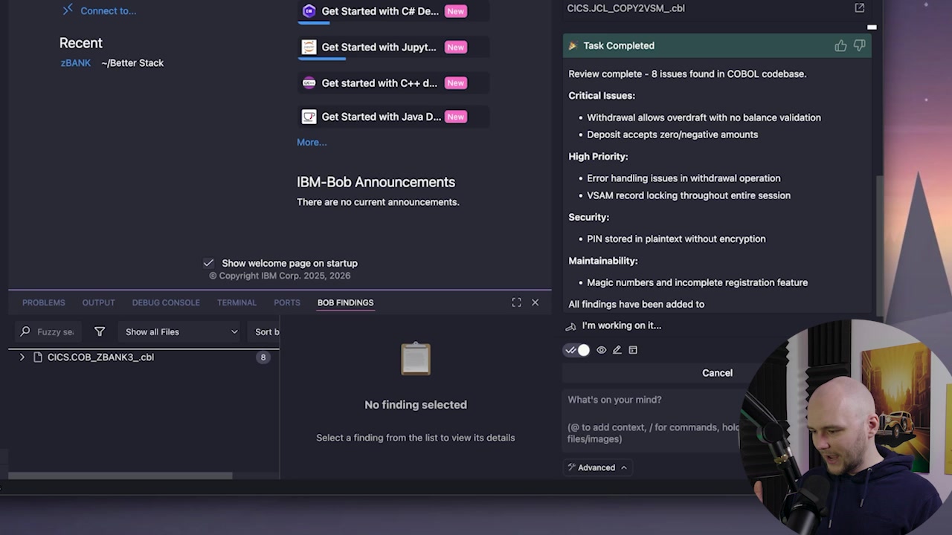
Task: Open CICS.JCL_COPY2VSM file in external editor icon
Action: (x=859, y=8)
